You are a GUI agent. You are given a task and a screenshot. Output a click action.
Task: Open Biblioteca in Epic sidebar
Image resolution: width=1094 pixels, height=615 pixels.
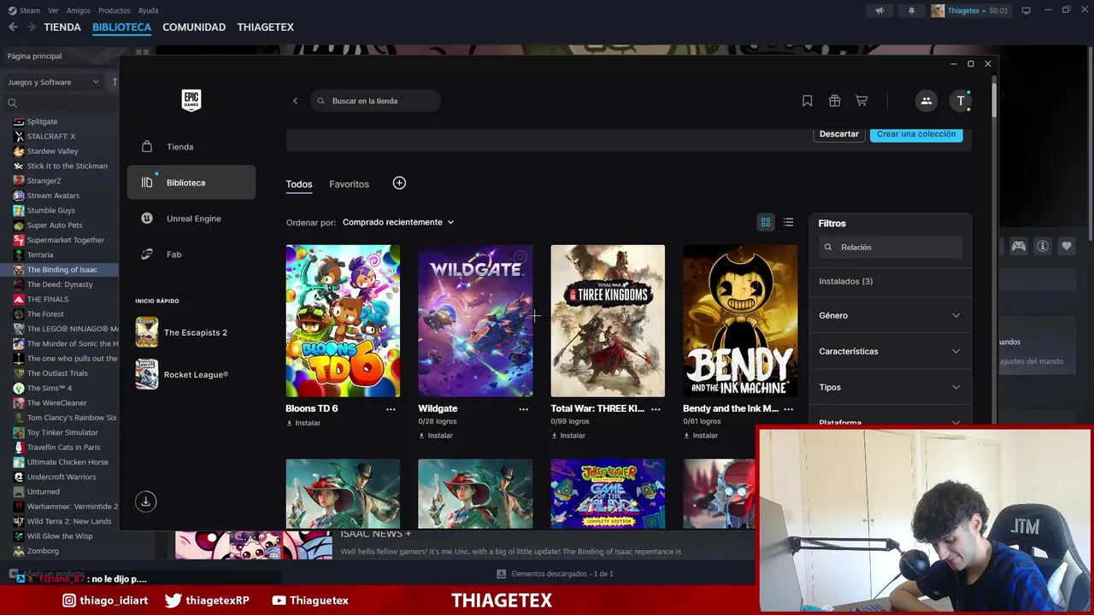[x=191, y=183]
